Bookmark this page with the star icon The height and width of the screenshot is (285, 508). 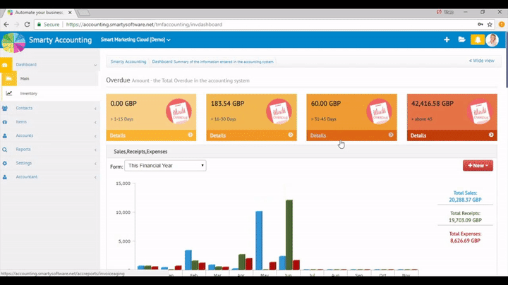(489, 24)
